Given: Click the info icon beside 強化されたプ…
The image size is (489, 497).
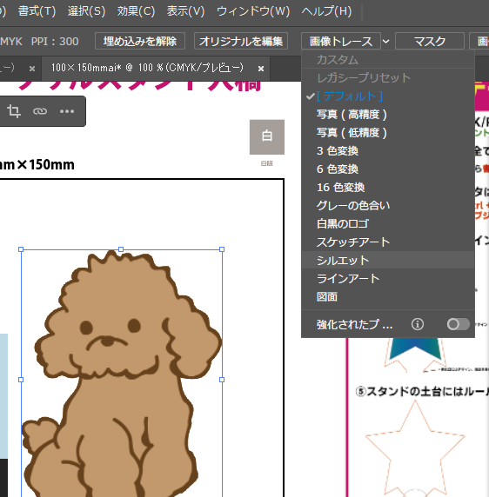Looking at the screenshot, I should point(418,324).
